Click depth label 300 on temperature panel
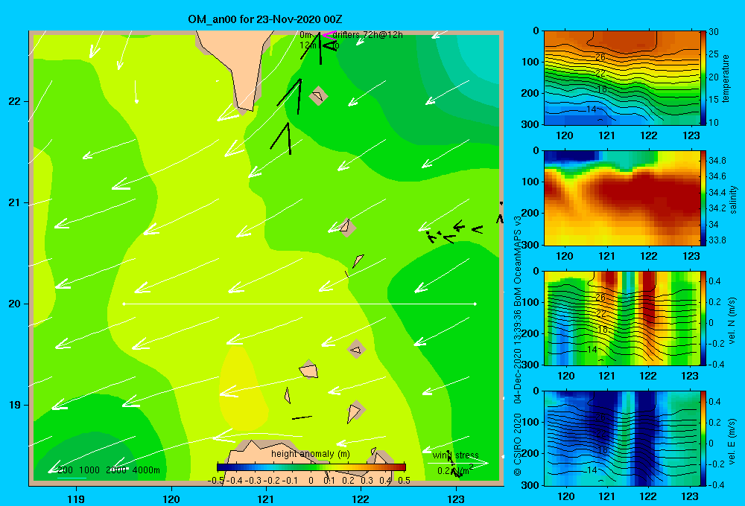 click(x=530, y=124)
